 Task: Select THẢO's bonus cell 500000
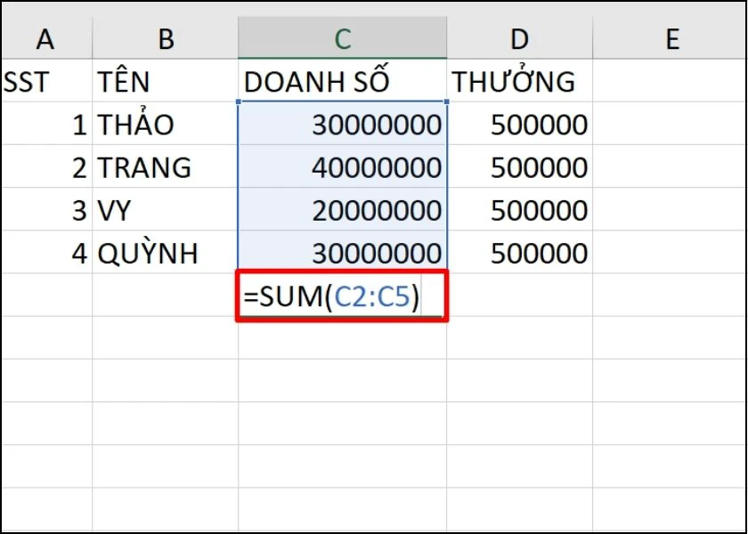[519, 124]
